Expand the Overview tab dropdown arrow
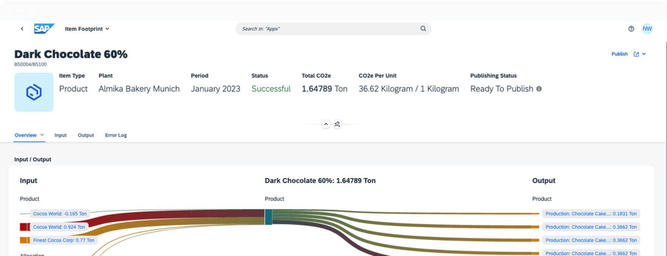This screenshot has width=667, height=256. (x=42, y=135)
